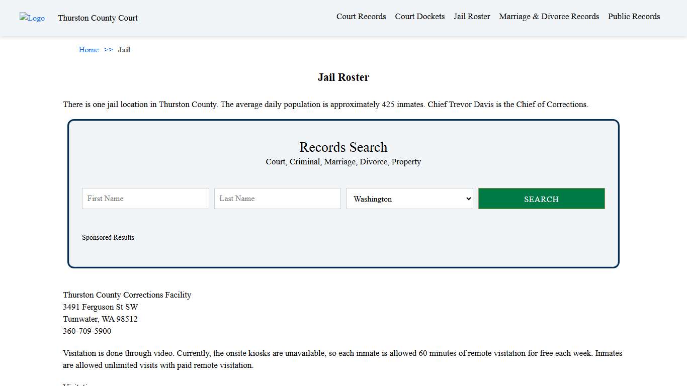This screenshot has width=687, height=386.
Task: Click the Logo image in the header
Action: point(32,18)
